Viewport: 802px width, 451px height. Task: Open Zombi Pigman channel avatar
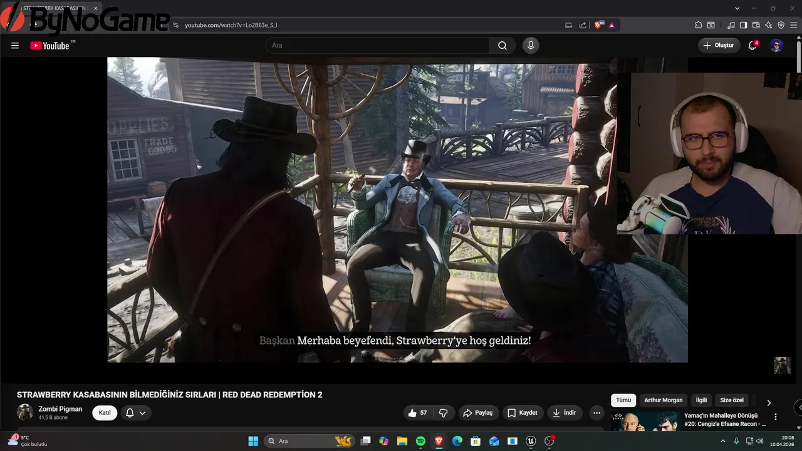(x=25, y=412)
